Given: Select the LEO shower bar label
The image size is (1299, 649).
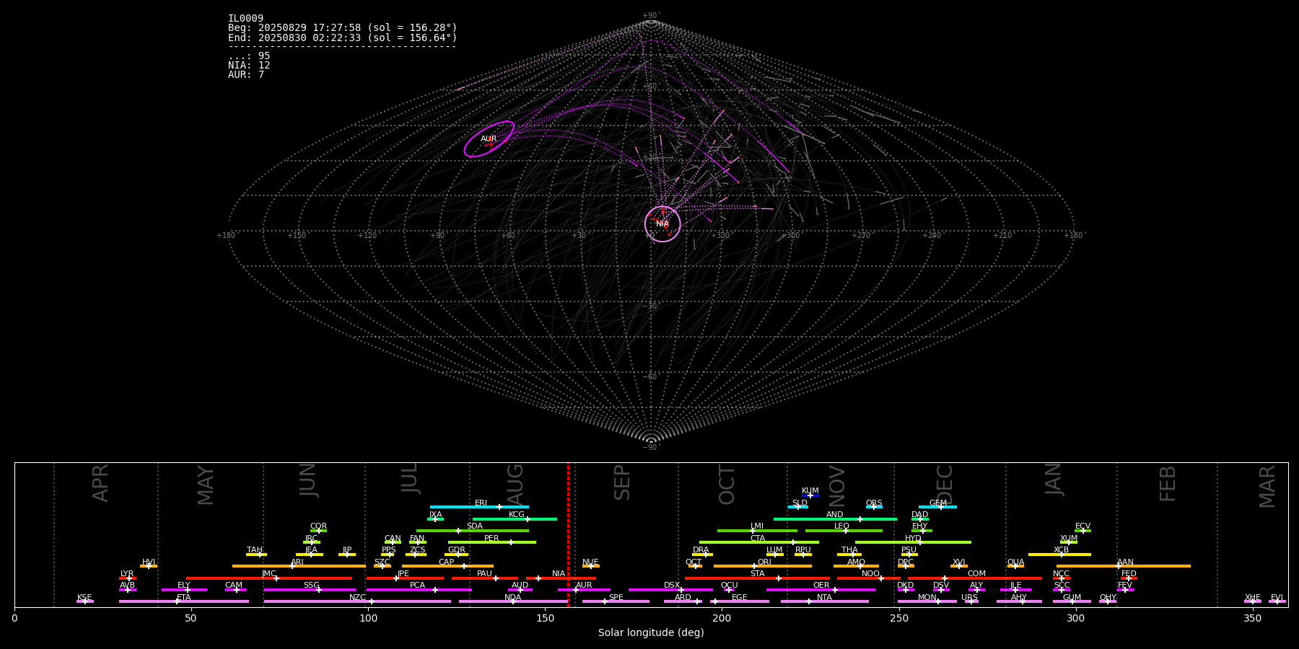Looking at the screenshot, I should point(842,526).
